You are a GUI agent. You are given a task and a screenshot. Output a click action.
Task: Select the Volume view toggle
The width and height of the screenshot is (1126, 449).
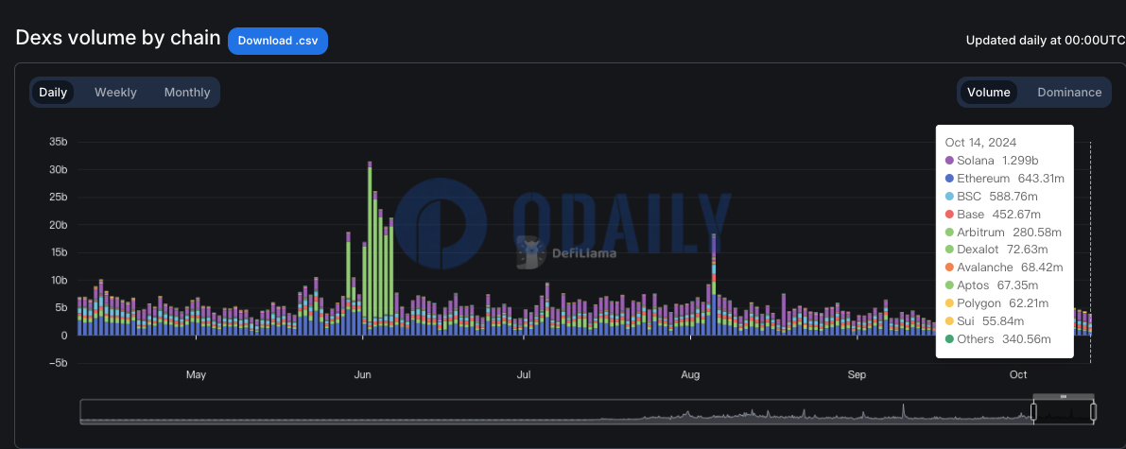coord(988,92)
